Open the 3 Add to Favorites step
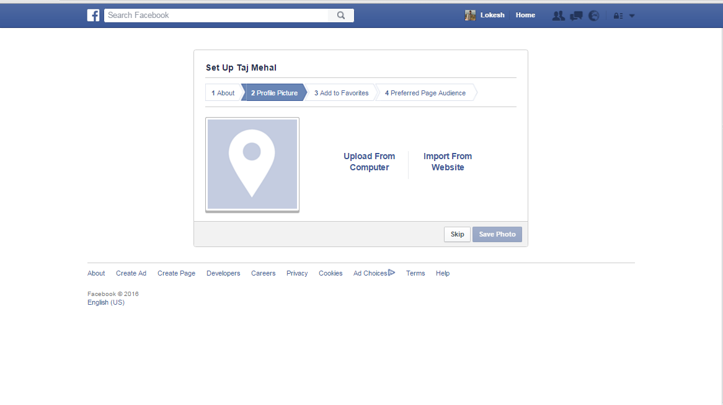 click(x=341, y=93)
